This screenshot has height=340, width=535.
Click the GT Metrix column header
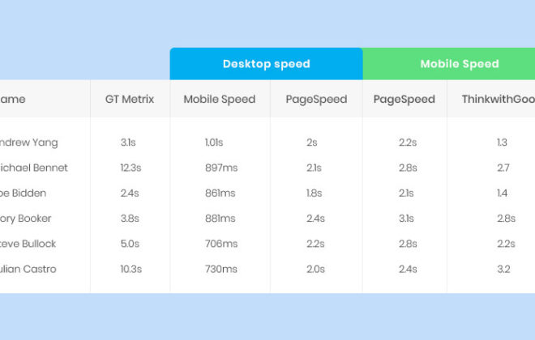[130, 99]
